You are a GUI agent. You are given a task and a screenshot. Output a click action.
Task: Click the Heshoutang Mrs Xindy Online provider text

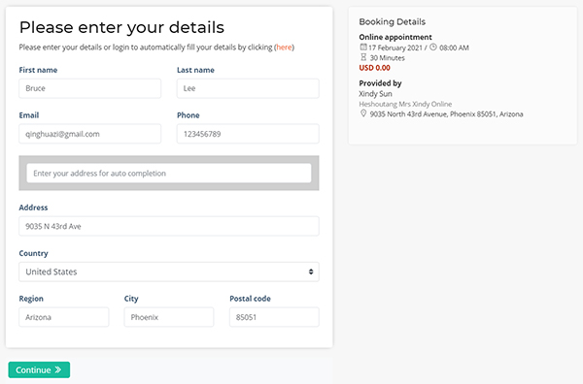tap(405, 104)
